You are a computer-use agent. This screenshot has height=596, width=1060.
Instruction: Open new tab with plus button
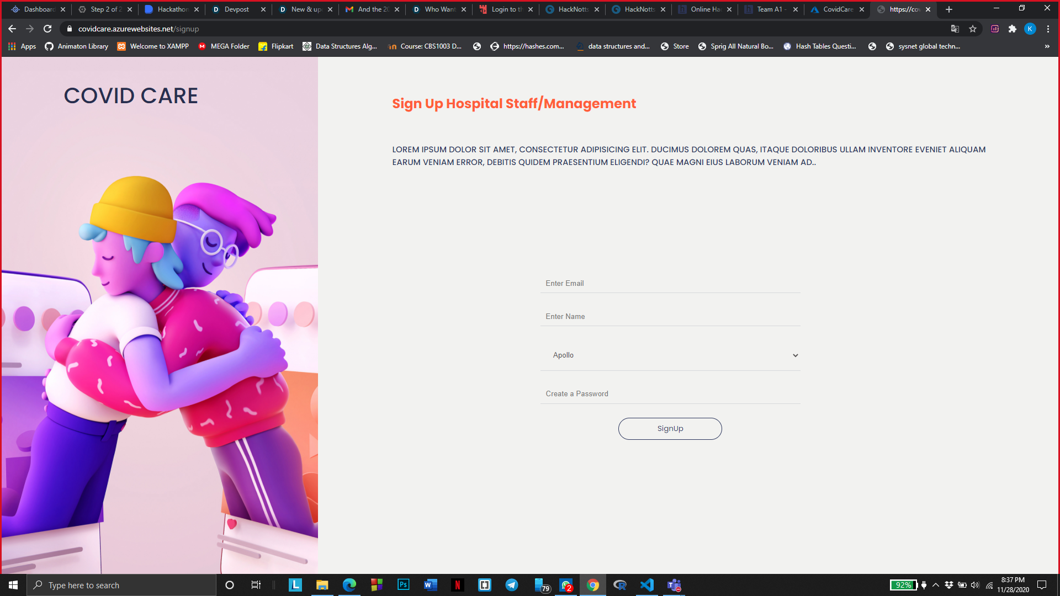pos(949,9)
